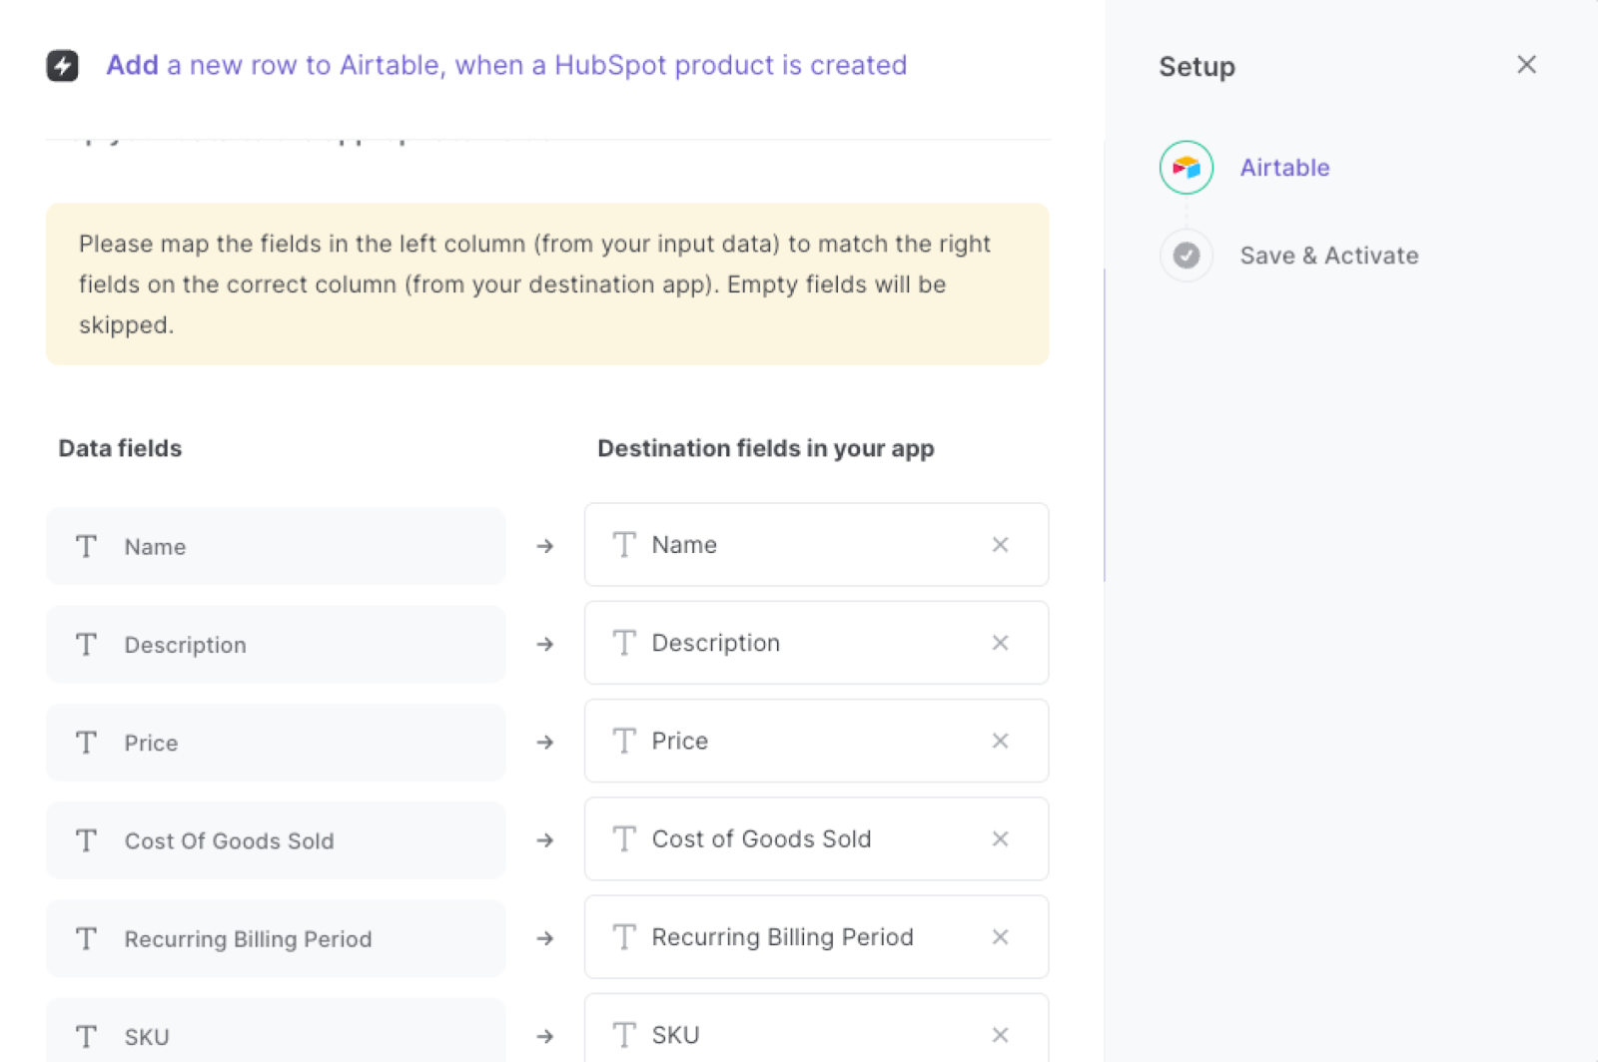1598x1062 pixels.
Task: Click the text-type icon in Price destination field
Action: point(624,741)
